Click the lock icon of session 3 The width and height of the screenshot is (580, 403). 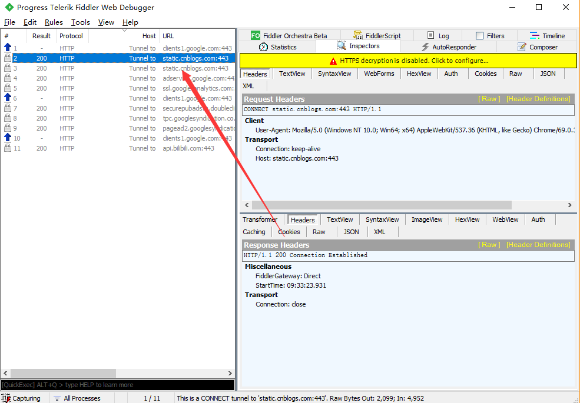(x=8, y=68)
